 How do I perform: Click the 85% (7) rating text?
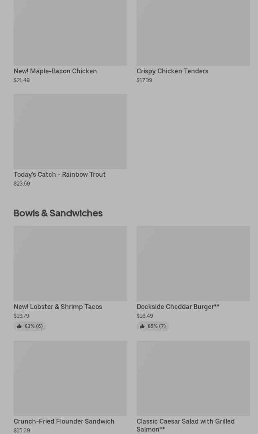pyautogui.click(x=157, y=326)
